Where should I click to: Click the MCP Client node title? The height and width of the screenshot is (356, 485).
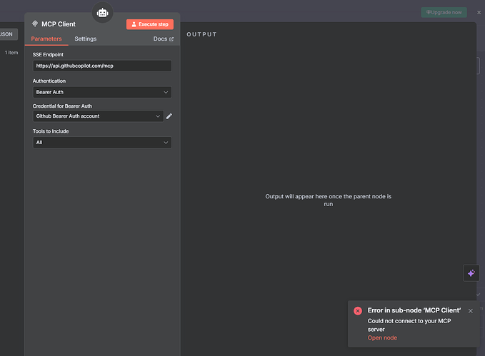click(x=59, y=24)
